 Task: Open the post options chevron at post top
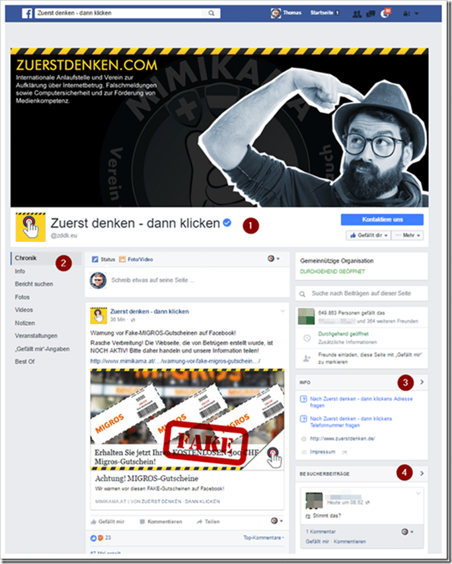(283, 311)
